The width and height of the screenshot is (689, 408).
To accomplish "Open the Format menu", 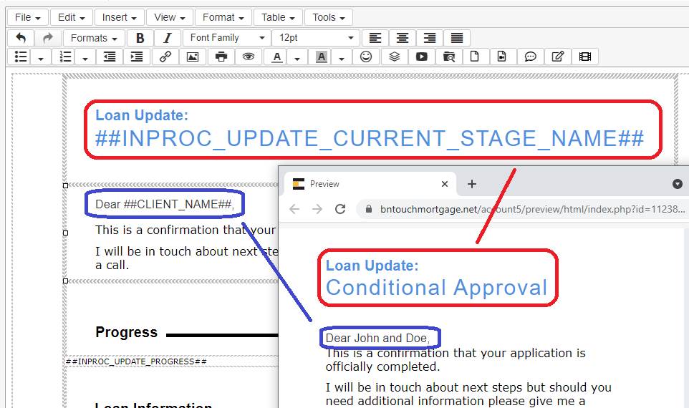I will pos(223,17).
